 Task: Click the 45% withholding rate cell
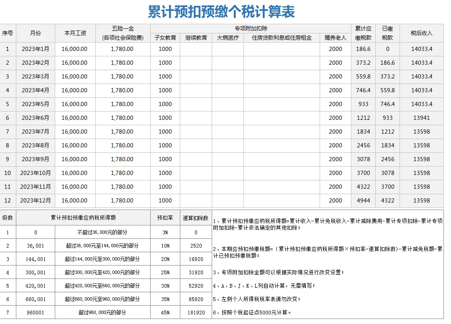(165, 312)
